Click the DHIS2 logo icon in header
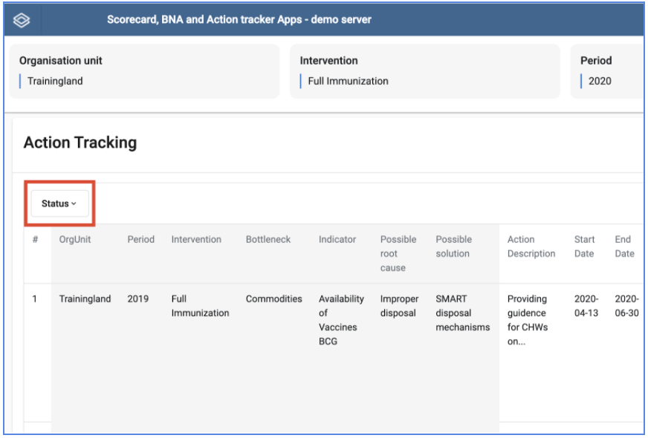 pyautogui.click(x=22, y=20)
